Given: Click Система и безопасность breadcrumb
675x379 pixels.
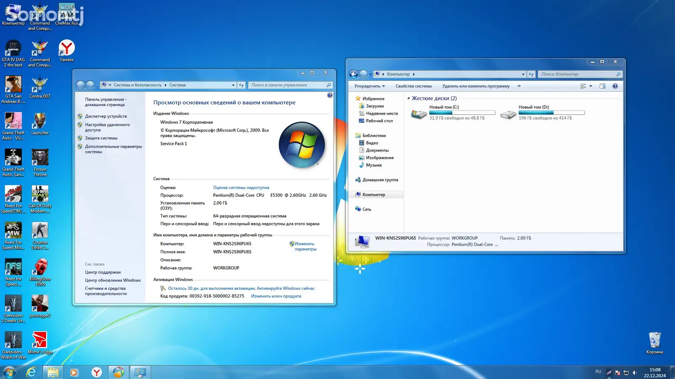Looking at the screenshot, I should [x=137, y=85].
